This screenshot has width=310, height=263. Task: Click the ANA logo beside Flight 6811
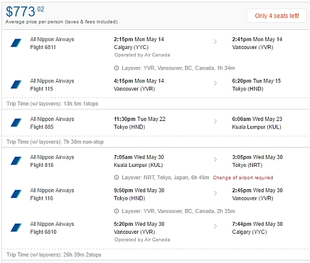coord(16,43)
